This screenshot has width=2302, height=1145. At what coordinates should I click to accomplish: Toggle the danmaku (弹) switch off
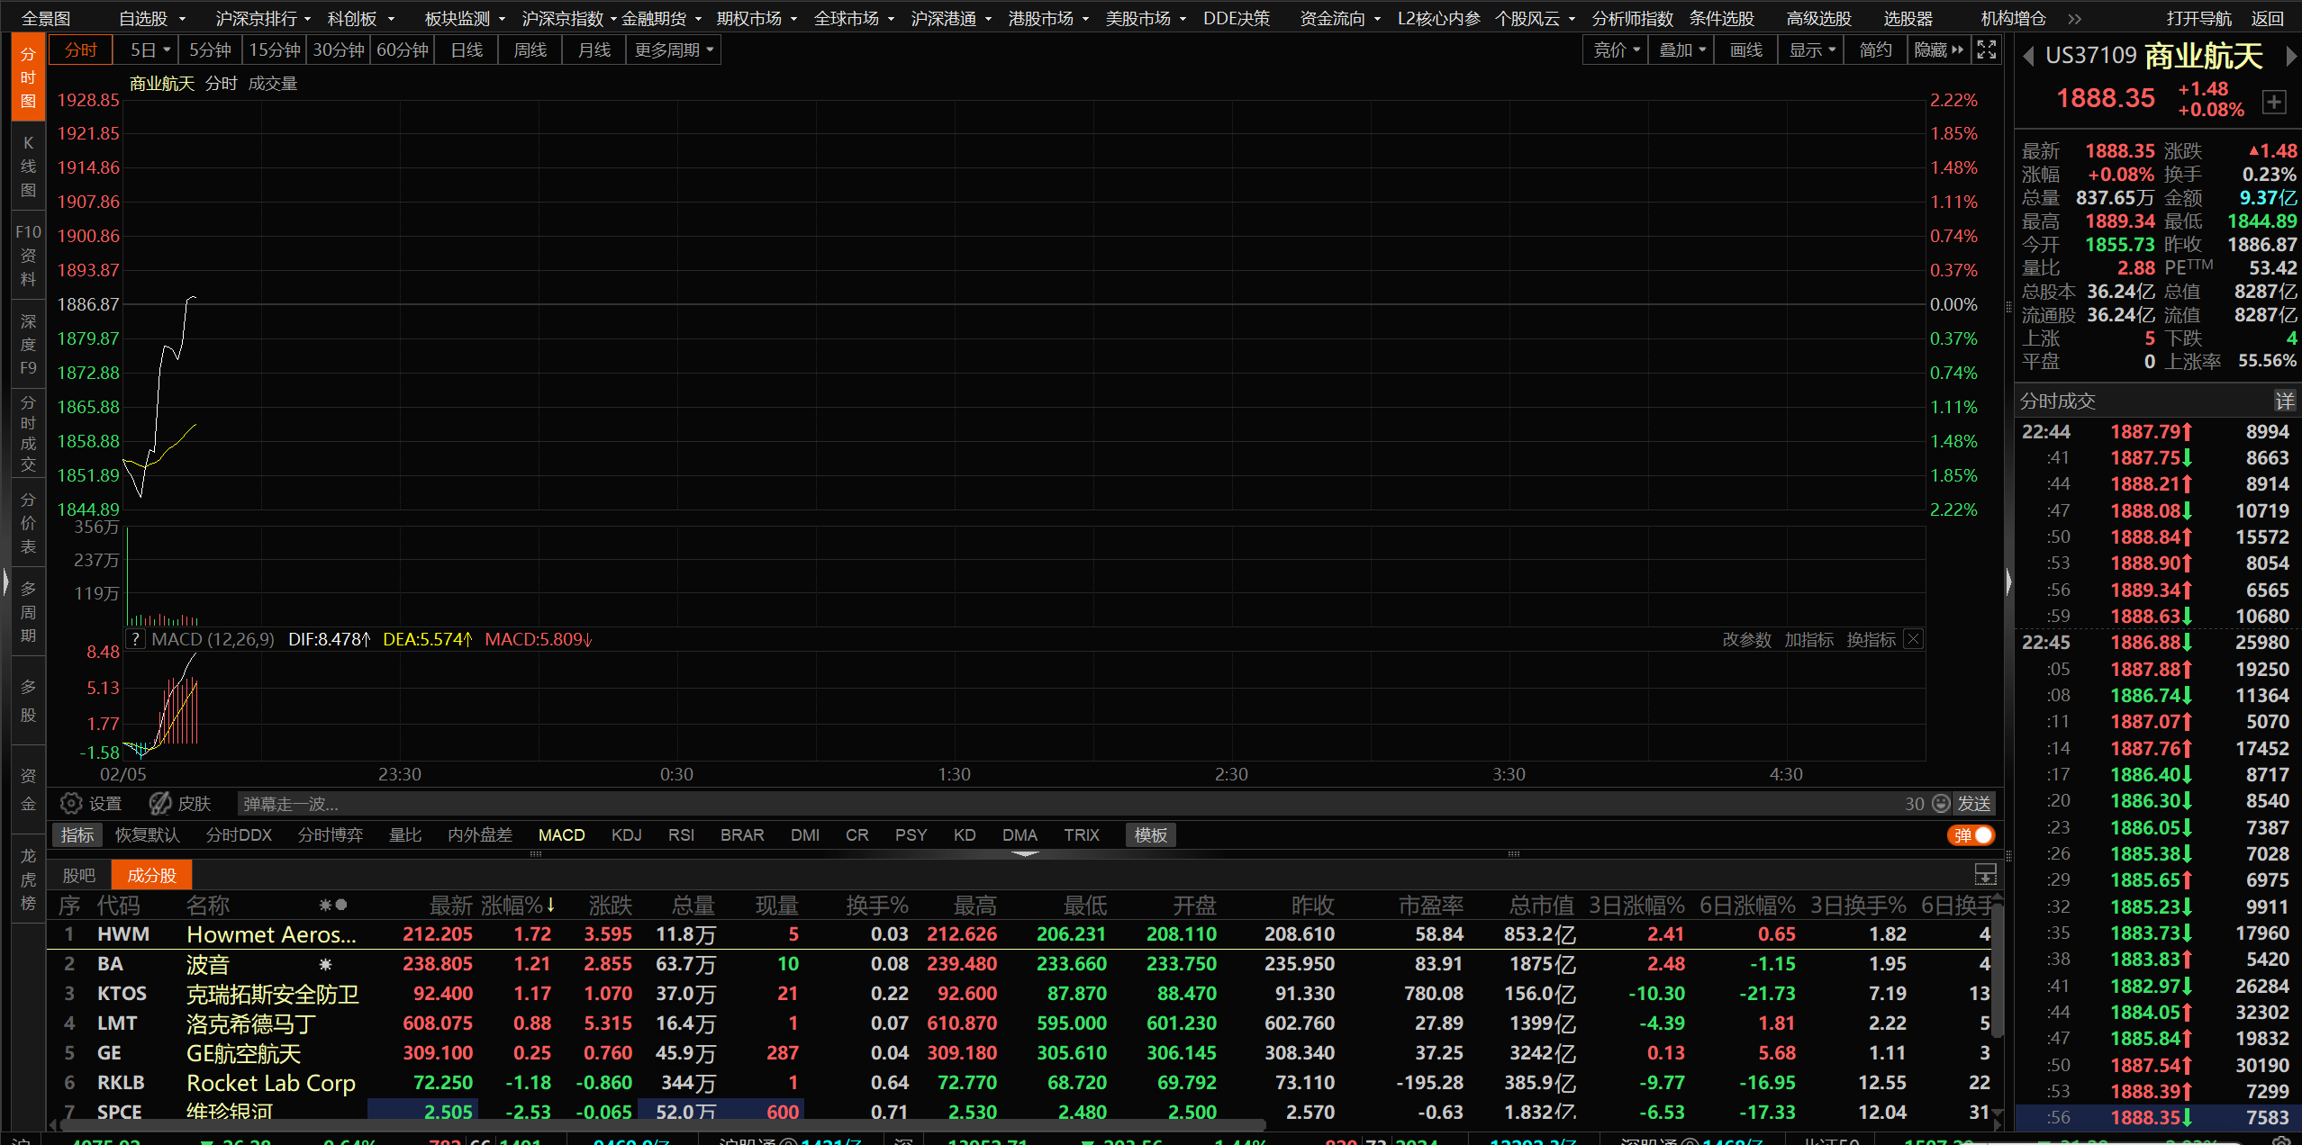click(x=1971, y=835)
